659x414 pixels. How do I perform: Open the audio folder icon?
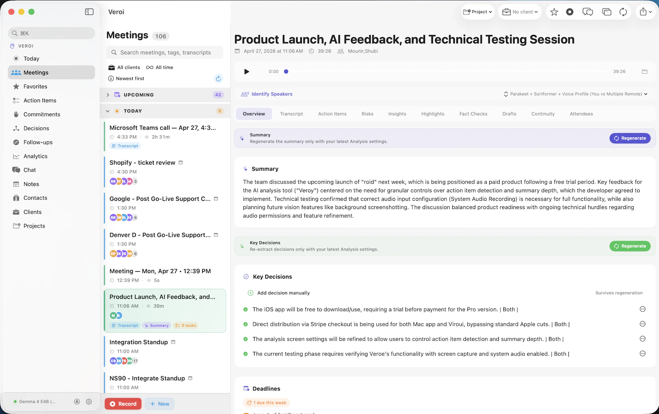[645, 72]
